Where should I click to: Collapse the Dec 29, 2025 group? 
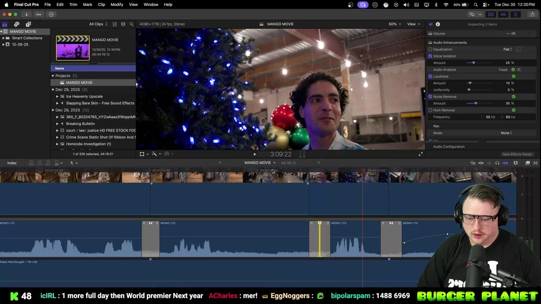click(x=53, y=90)
